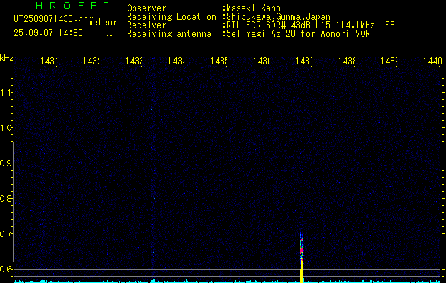The height and width of the screenshot is (283, 446).
Task: Select the location Shibukawa,Gunma,Japan
Action: tap(277, 17)
